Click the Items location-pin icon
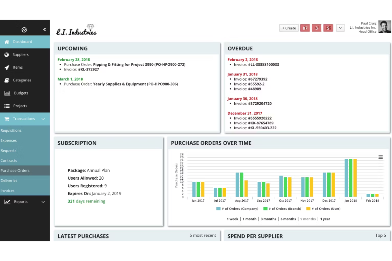 coord(7,67)
